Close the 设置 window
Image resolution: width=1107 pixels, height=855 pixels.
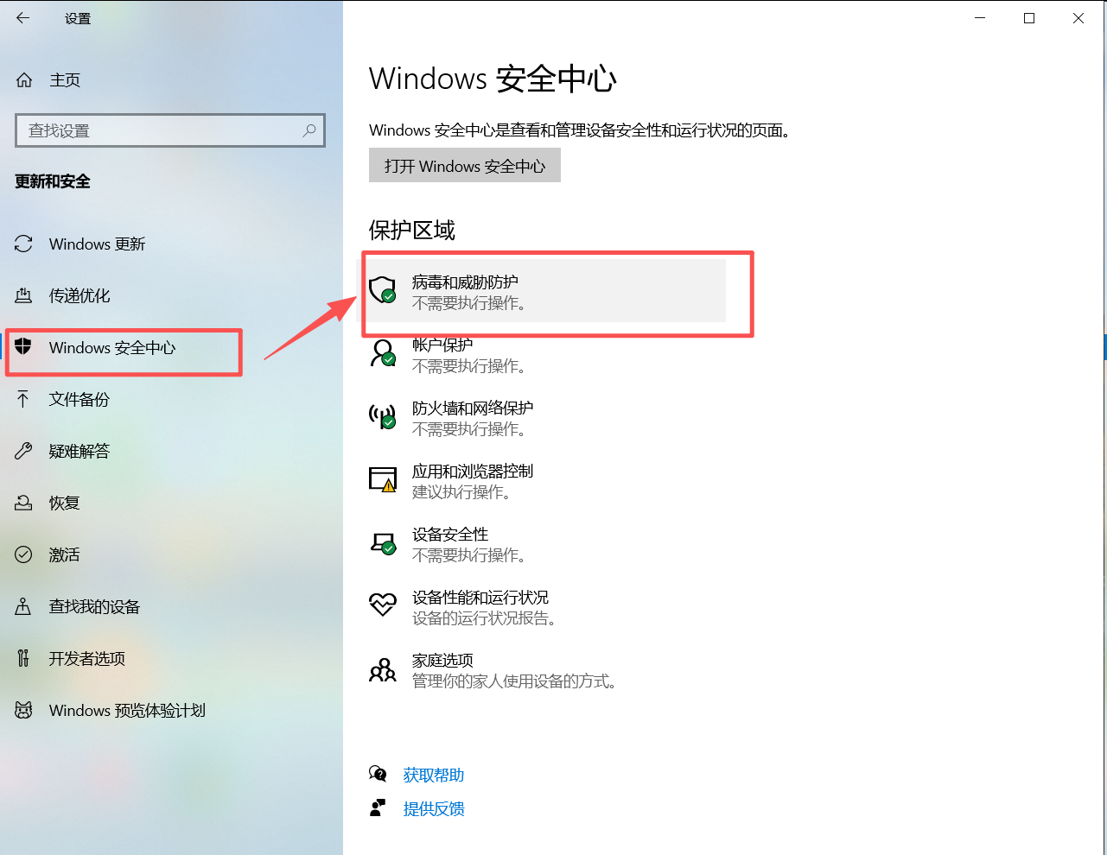pos(1078,18)
